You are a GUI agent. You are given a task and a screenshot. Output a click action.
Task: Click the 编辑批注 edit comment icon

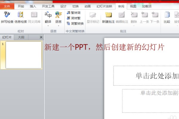click(122, 15)
